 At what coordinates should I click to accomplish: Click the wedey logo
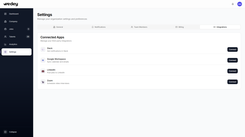tap(11, 4)
